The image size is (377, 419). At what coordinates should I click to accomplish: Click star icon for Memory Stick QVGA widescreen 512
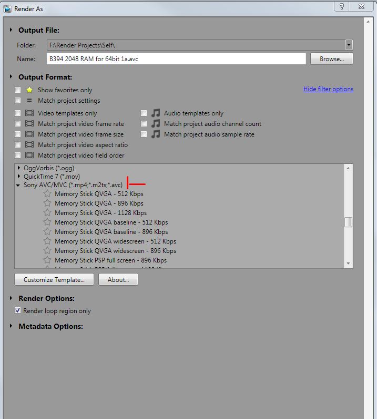tap(47, 241)
